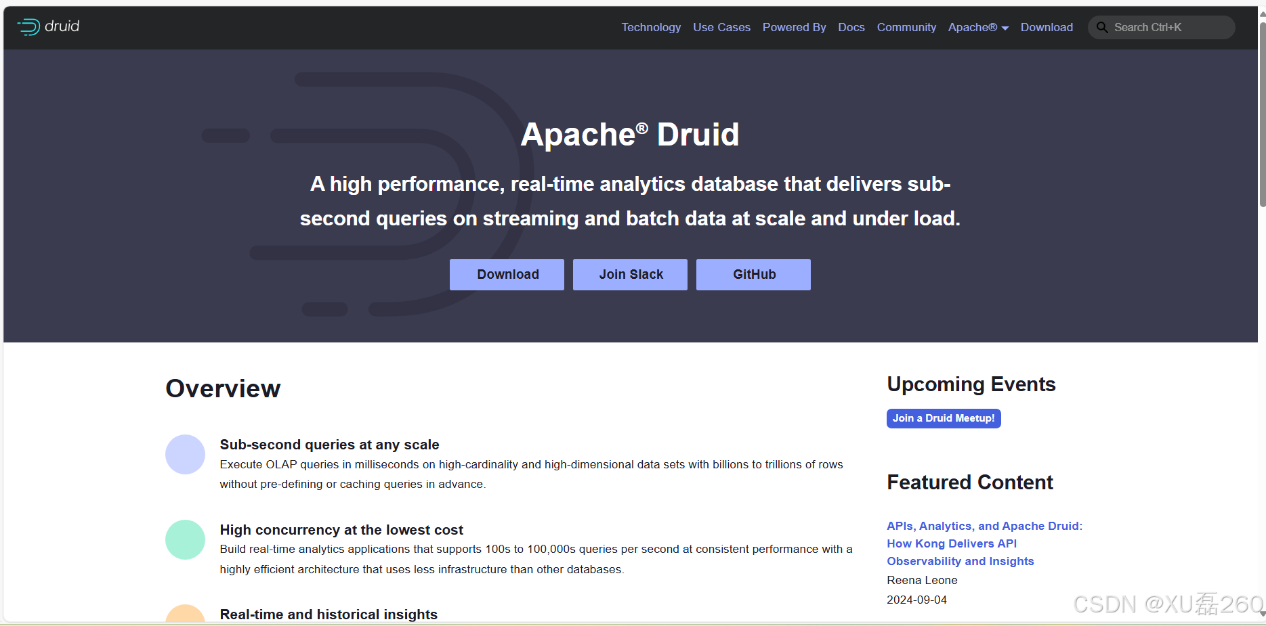Viewport: 1266px width, 626px height.
Task: Expand the Apache® dropdown menu
Action: 978,27
